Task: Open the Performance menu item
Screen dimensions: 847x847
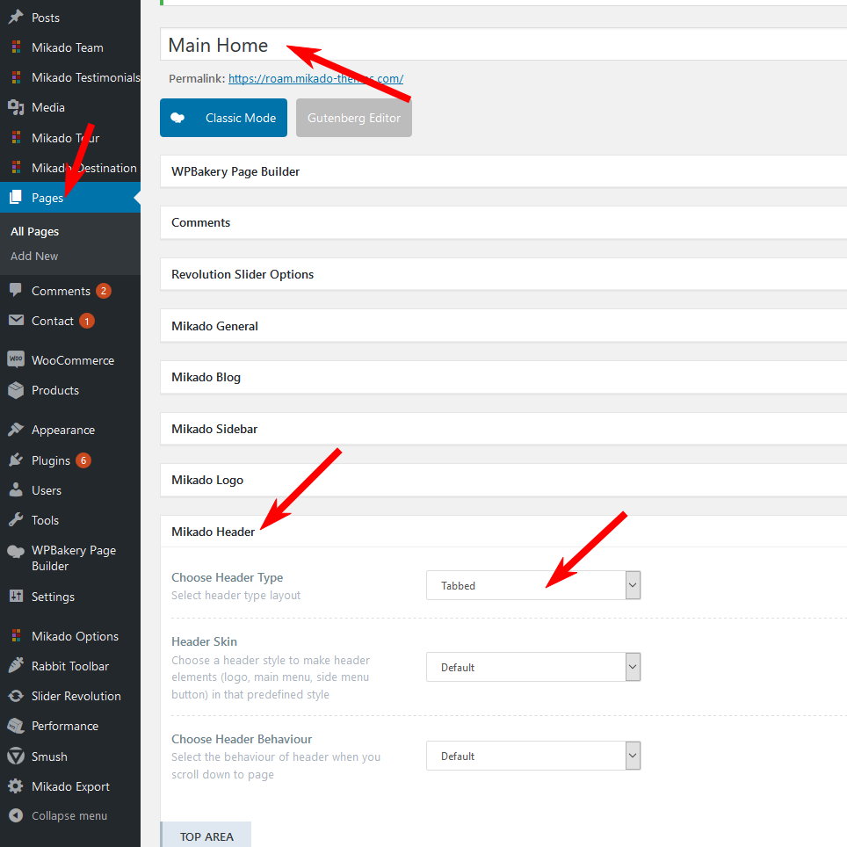Action: click(65, 726)
